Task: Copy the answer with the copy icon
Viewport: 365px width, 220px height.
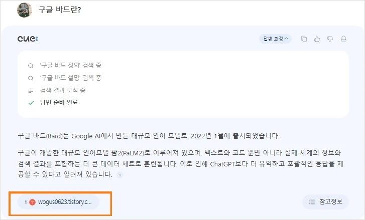Action: [x=304, y=39]
